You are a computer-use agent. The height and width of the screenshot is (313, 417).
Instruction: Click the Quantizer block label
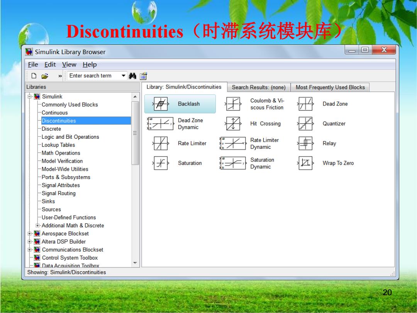click(334, 124)
